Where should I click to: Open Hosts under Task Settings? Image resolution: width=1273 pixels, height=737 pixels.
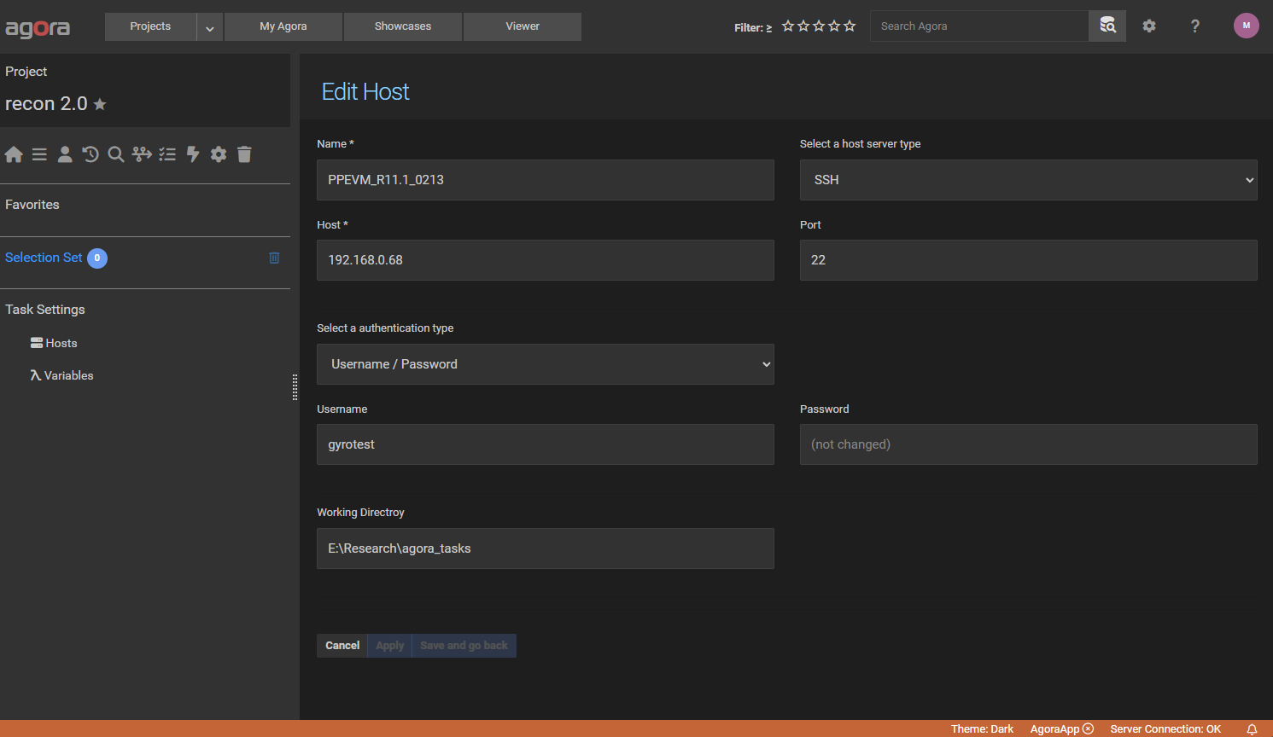coord(61,343)
